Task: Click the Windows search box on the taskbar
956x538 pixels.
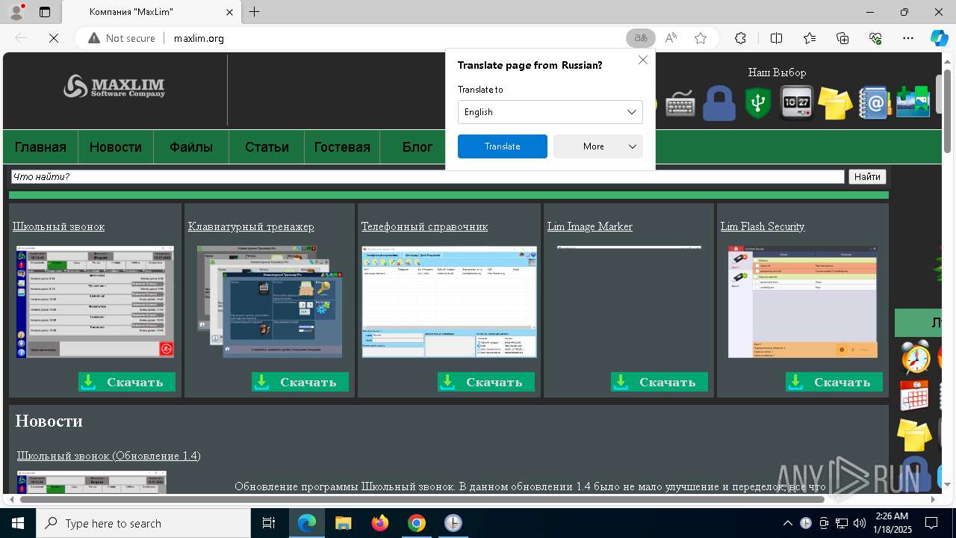Action: (143, 523)
